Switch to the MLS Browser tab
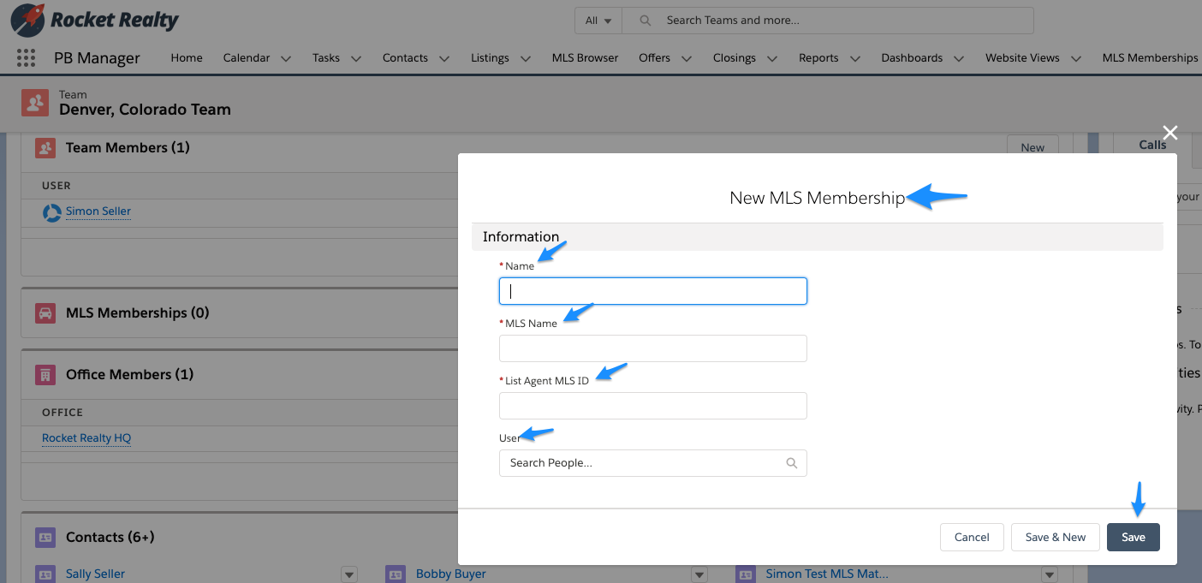Image resolution: width=1202 pixels, height=583 pixels. tap(585, 57)
